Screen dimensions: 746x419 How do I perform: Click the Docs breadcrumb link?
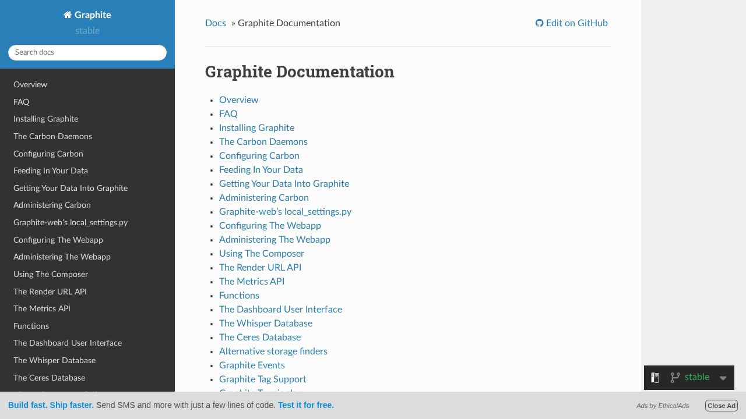(216, 23)
